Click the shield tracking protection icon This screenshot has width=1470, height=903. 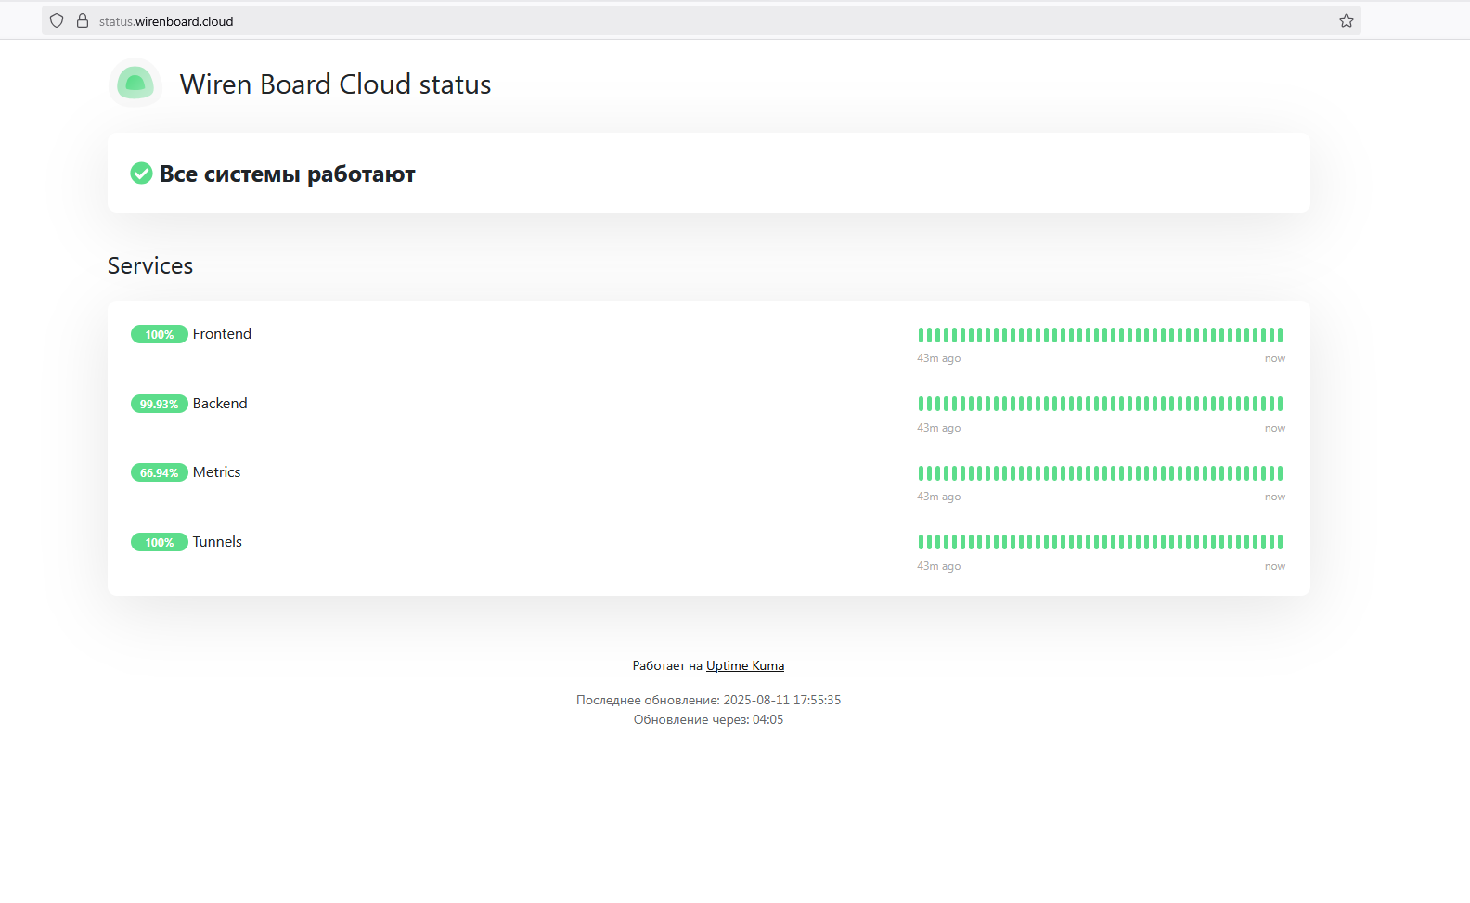[57, 20]
